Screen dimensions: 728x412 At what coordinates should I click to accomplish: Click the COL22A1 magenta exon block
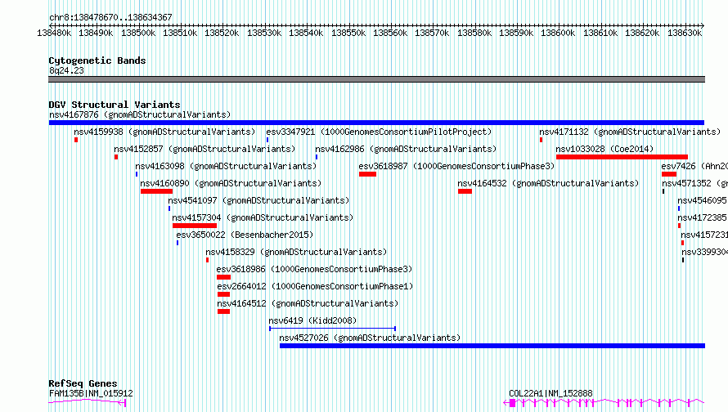(x=513, y=403)
